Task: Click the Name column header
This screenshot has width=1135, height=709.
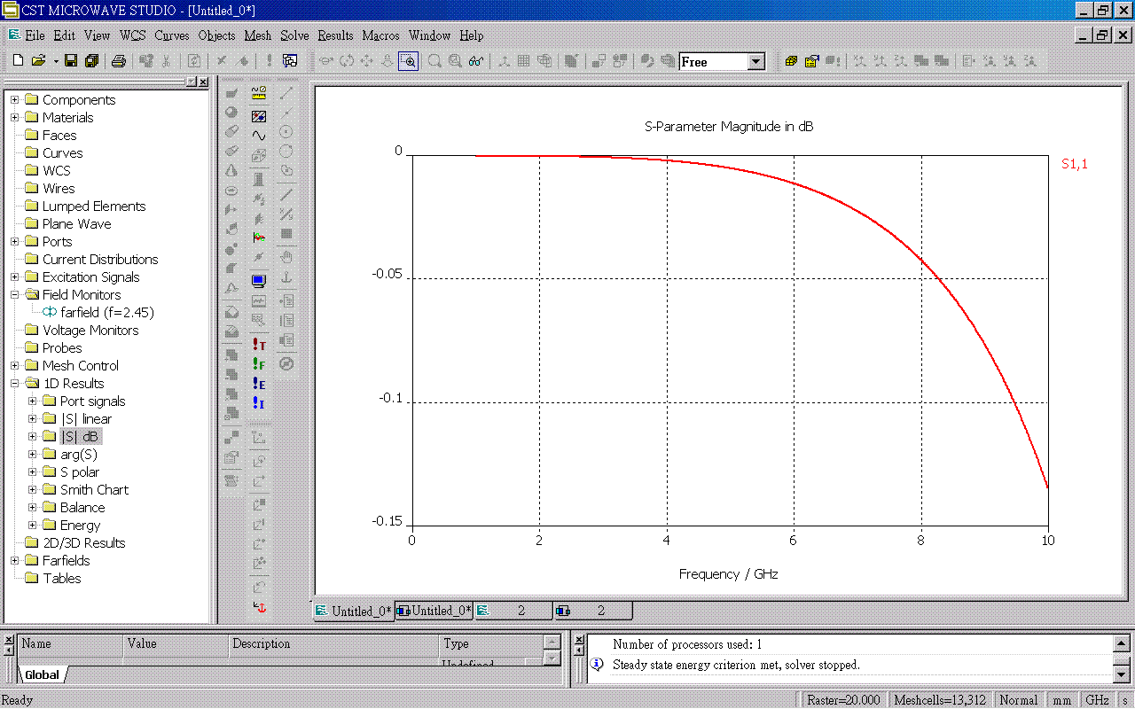Action: tap(69, 643)
